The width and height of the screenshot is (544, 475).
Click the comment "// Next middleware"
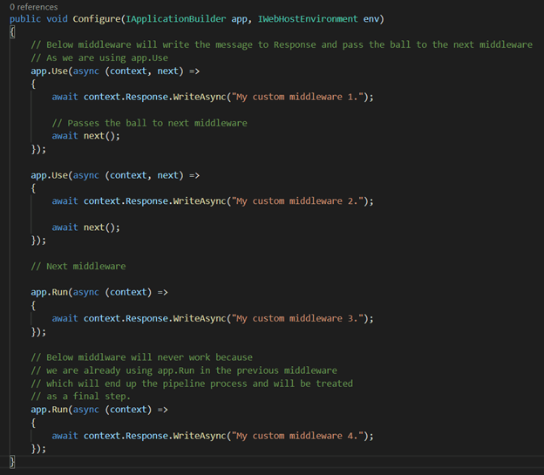78,266
